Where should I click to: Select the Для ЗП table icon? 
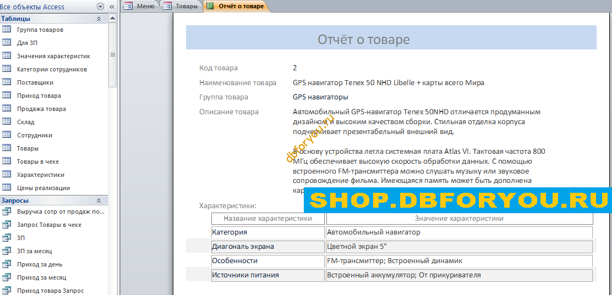[x=6, y=42]
